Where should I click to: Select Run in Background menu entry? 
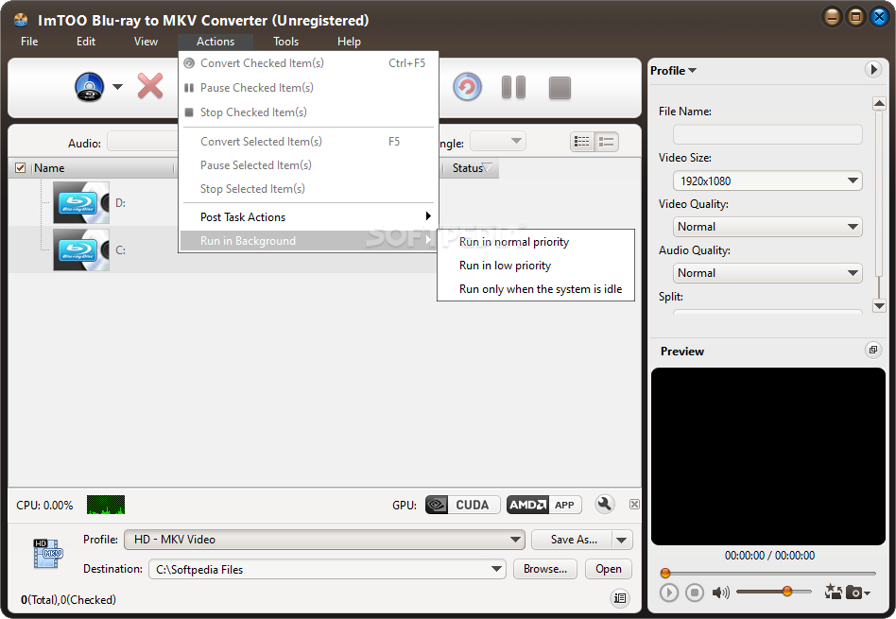coord(307,241)
